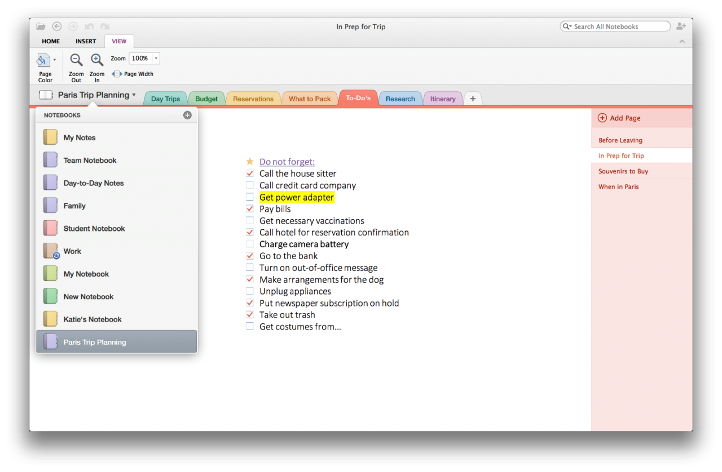Click the Add Page button
Image resolution: width=722 pixels, height=472 pixels.
[619, 118]
